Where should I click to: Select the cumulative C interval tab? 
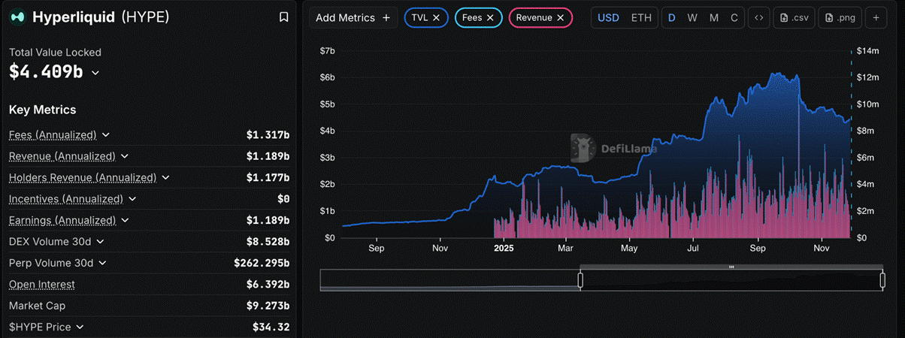734,17
